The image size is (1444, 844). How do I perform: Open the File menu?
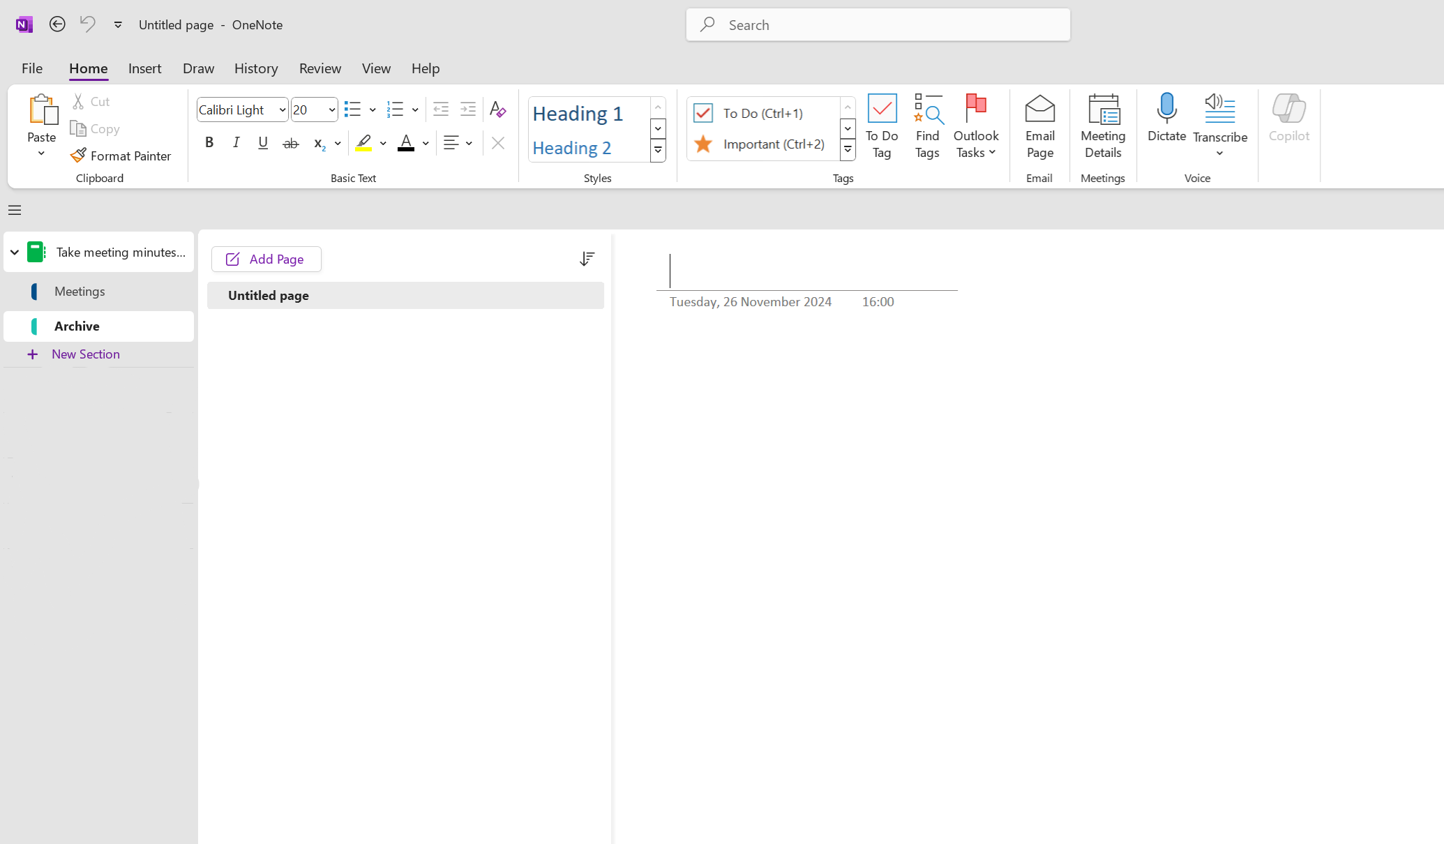point(32,68)
